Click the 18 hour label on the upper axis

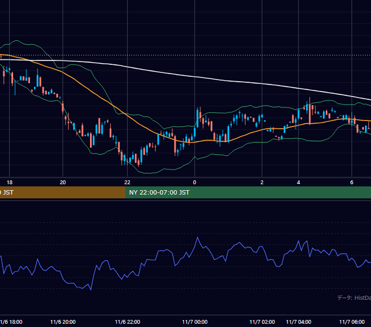pos(9,183)
